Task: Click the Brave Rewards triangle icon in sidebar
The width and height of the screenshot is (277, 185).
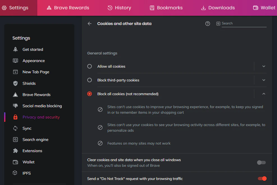Action: [x=15, y=95]
